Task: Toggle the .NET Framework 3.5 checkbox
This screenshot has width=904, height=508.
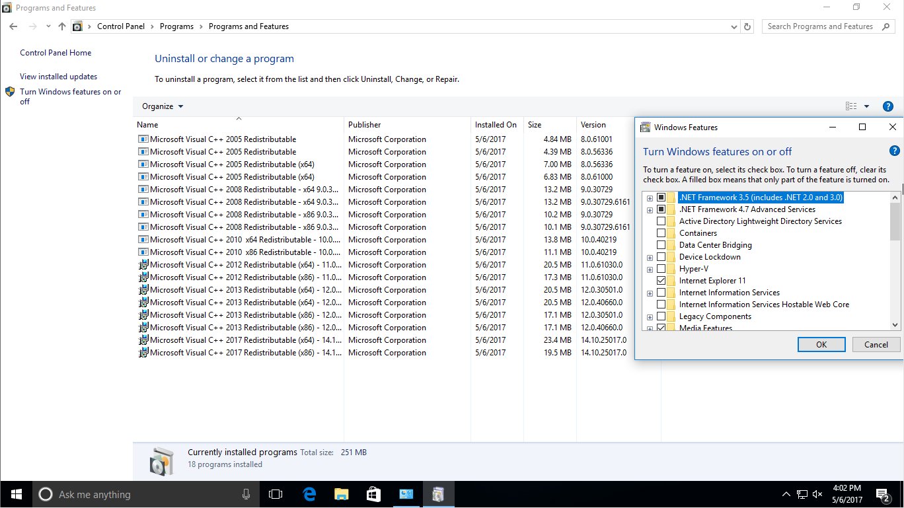Action: coord(661,198)
